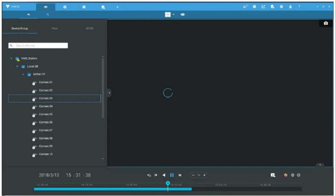This screenshot has height=196, width=335.
Task: Collapse the device panel with side arrow
Action: tap(109, 93)
